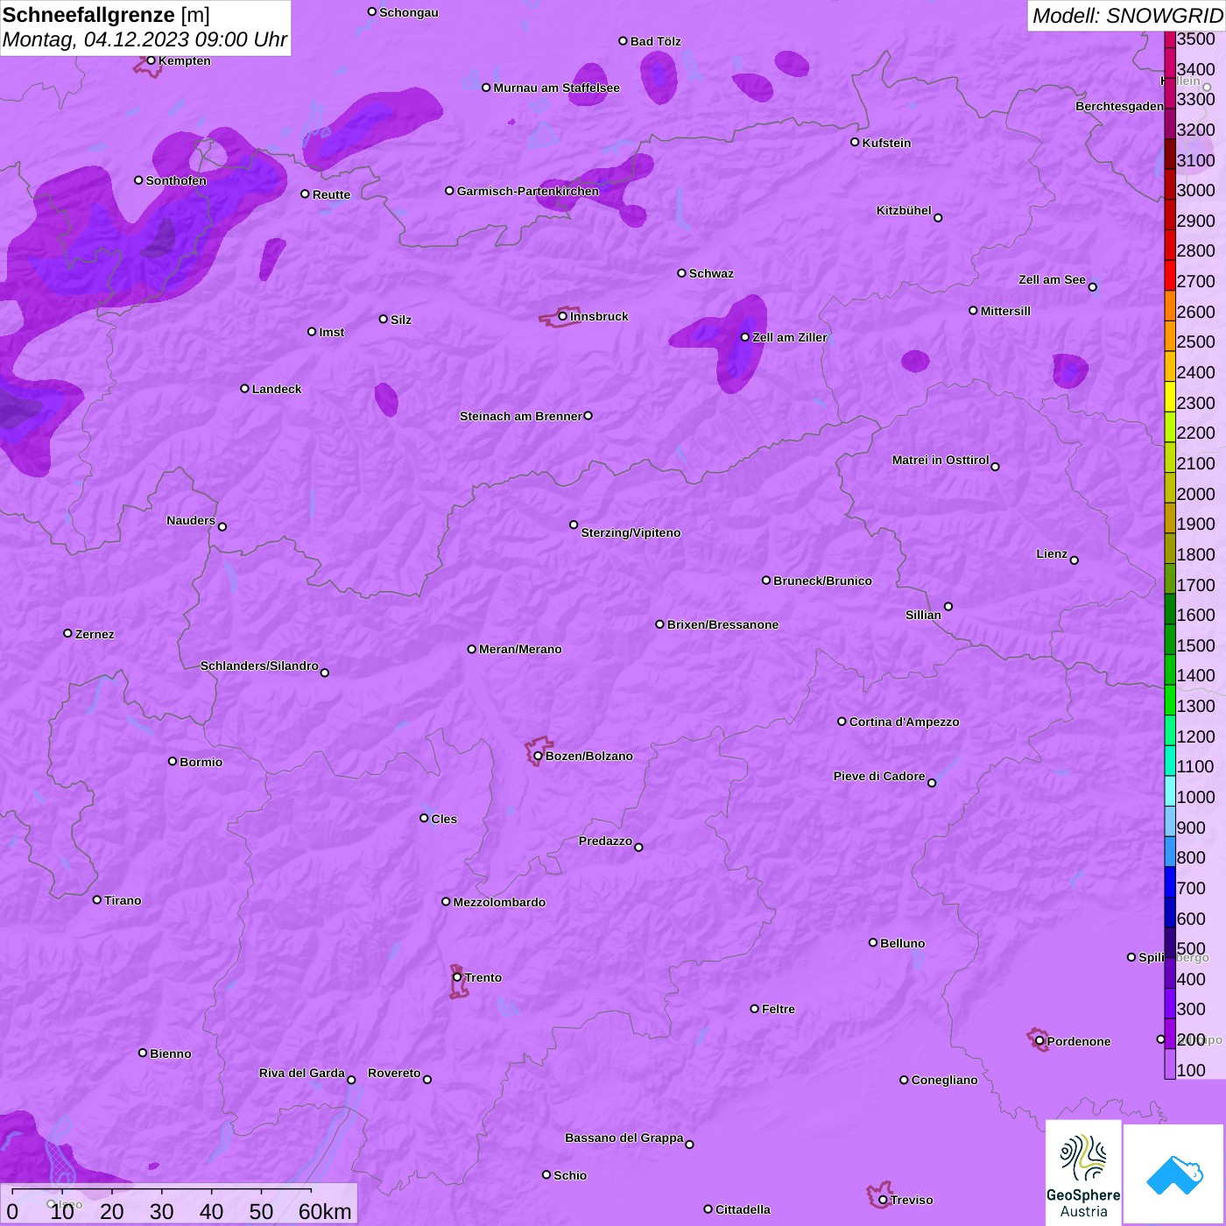Click the cyan legend swatch beside 1100
The width and height of the screenshot is (1226, 1226).
[x=1170, y=760]
